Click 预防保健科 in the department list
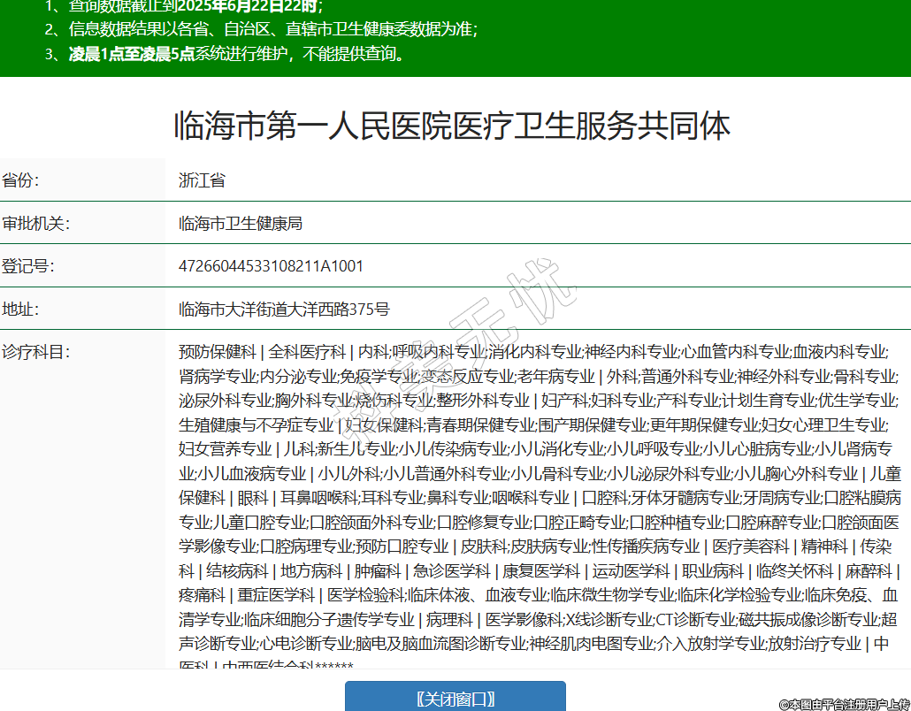This screenshot has height=711, width=911. tap(217, 352)
